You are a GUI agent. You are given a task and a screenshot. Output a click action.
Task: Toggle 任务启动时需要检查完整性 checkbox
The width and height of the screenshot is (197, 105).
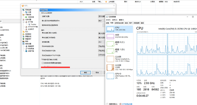tap(43, 63)
